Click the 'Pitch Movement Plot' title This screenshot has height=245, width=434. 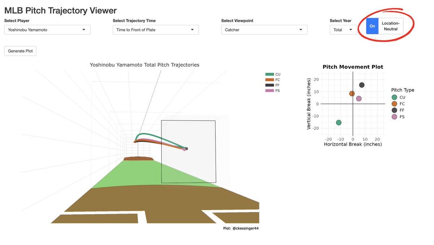[353, 67]
